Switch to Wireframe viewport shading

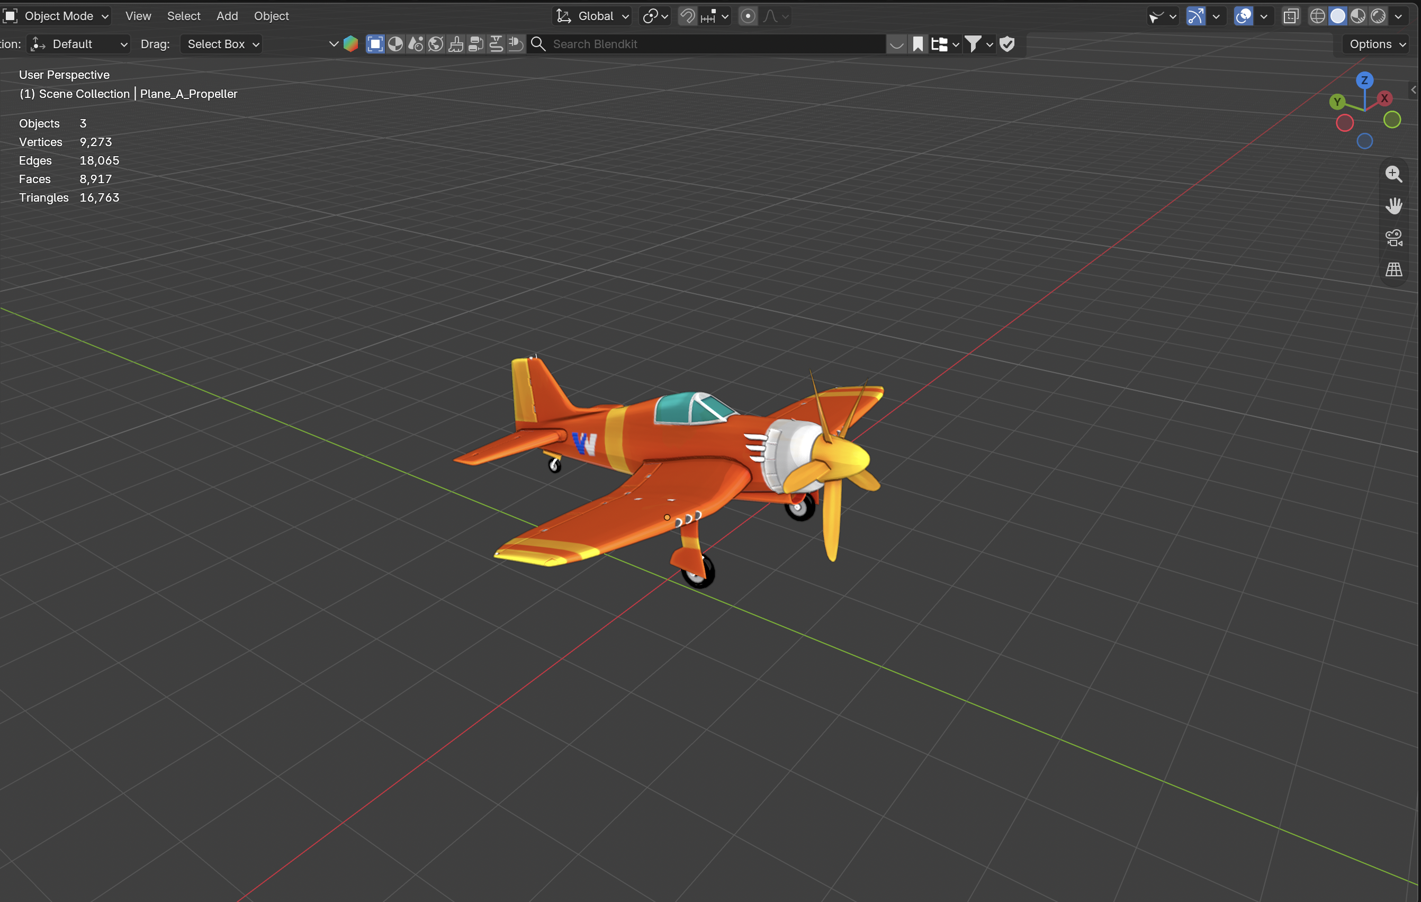point(1317,16)
